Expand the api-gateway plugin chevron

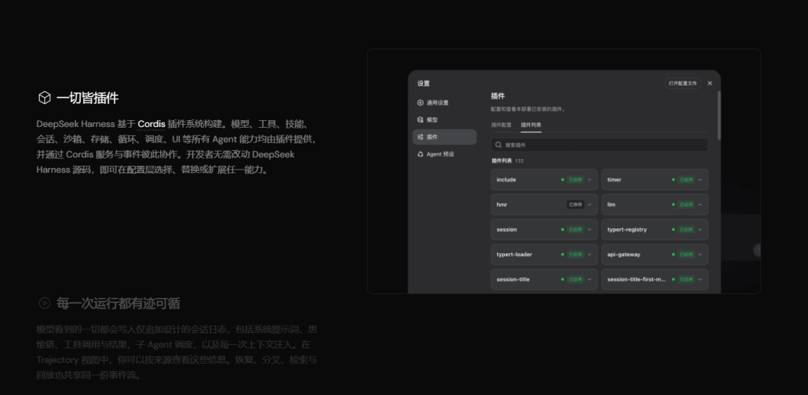click(x=700, y=255)
